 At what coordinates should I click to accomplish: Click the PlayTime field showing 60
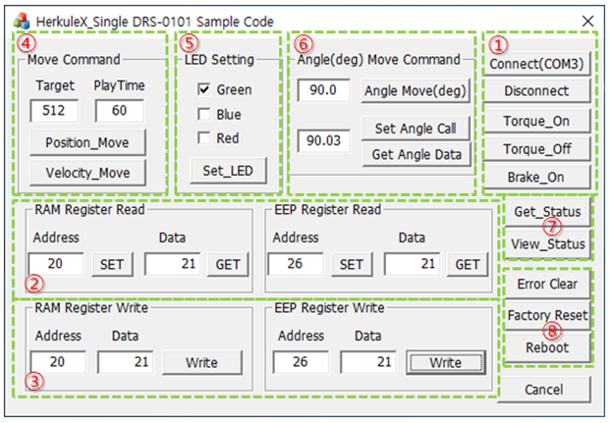120,111
